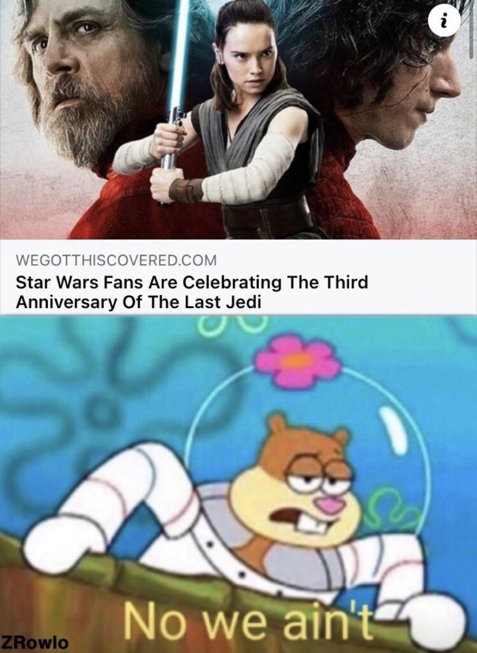Viewport: 477px width, 653px height.
Task: Open the Star Wars Fans headline link
Action: point(192,292)
